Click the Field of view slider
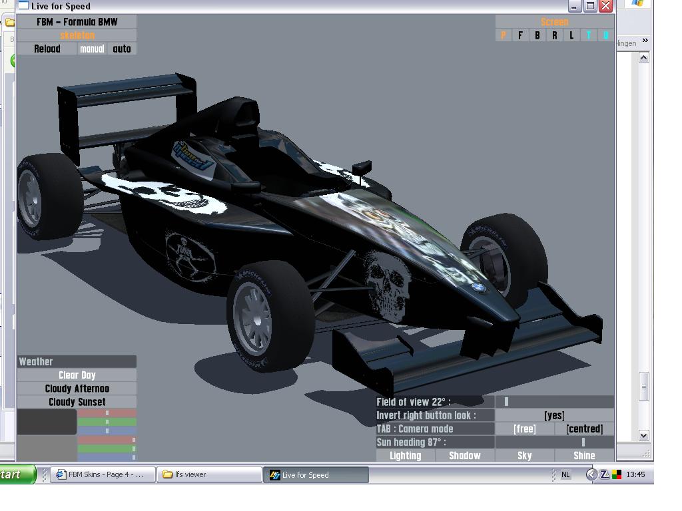The width and height of the screenshot is (682, 511). [x=555, y=402]
